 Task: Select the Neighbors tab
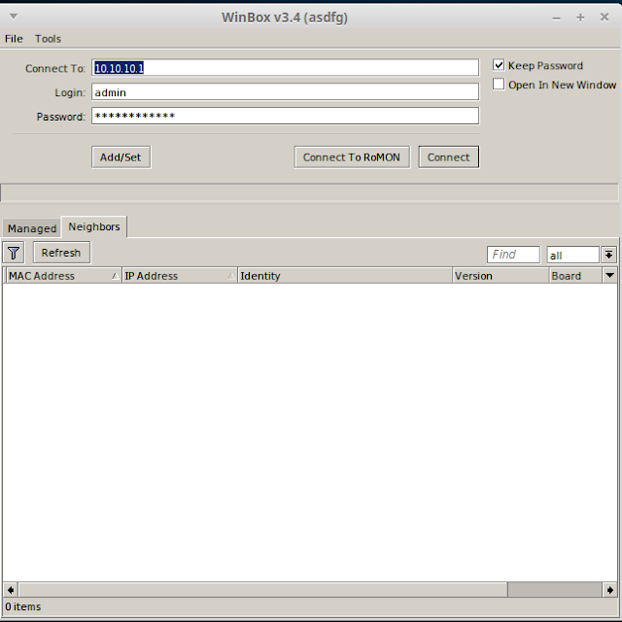click(x=94, y=226)
